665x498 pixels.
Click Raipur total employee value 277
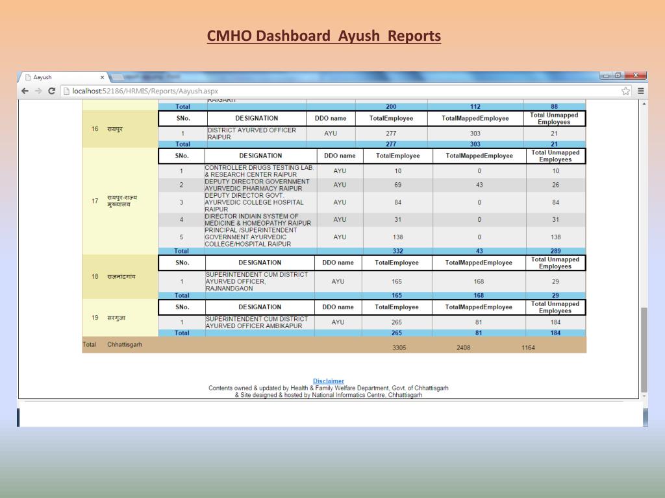pyautogui.click(x=391, y=134)
